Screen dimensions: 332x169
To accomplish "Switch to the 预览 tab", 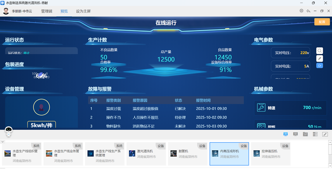I will point(64,11).
